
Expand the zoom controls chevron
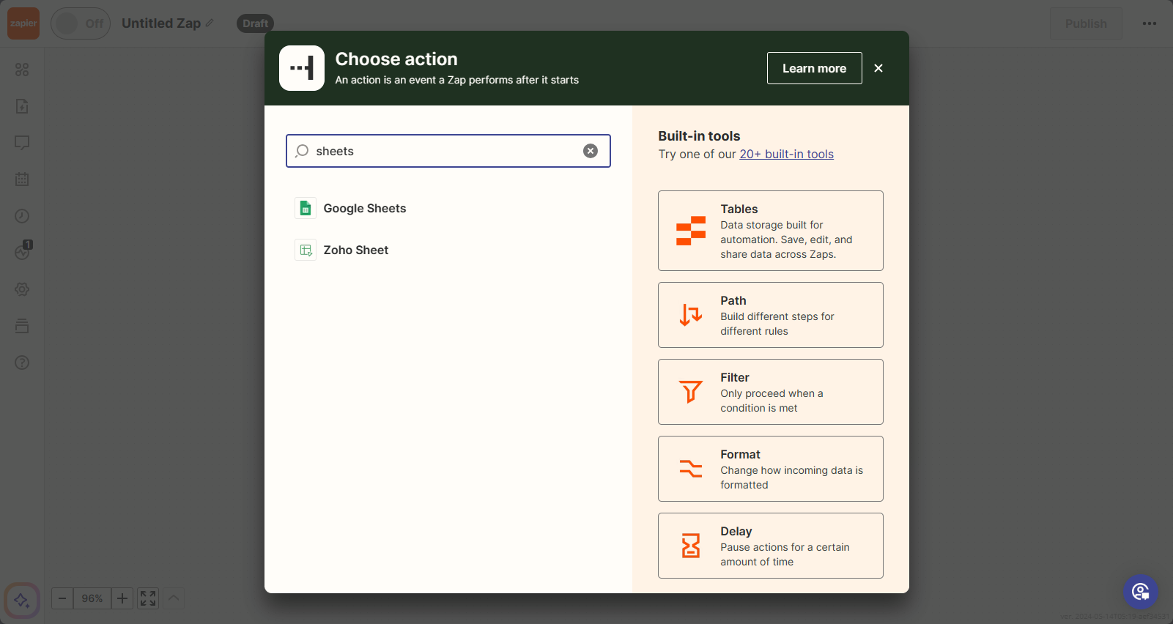(x=174, y=598)
